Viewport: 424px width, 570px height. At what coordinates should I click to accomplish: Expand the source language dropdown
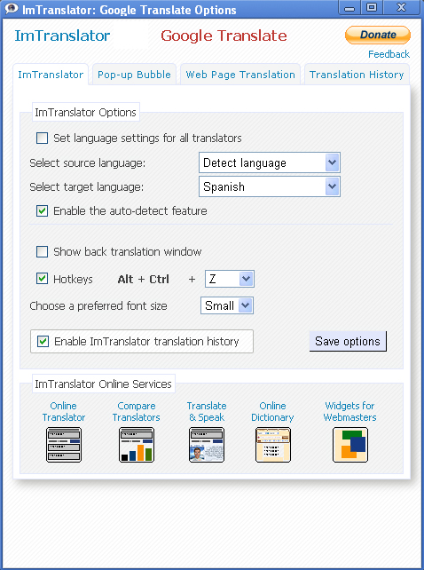270,162
